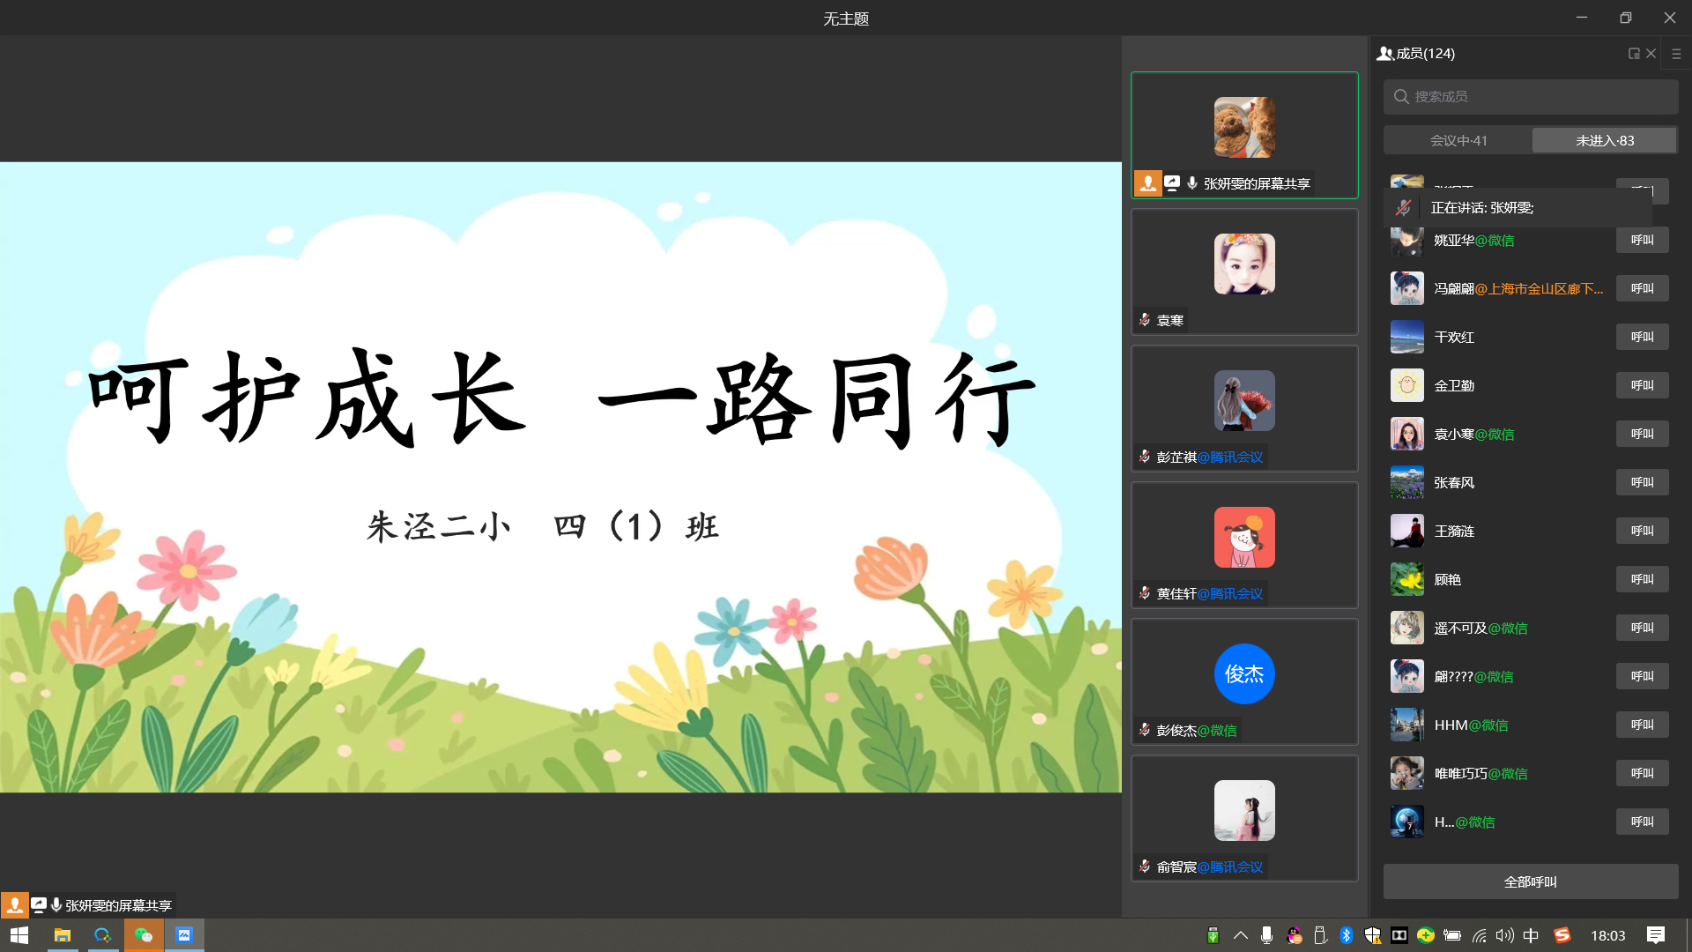The height and width of the screenshot is (952, 1692).
Task: Click host icon in bottom-left share label
Action: [14, 905]
